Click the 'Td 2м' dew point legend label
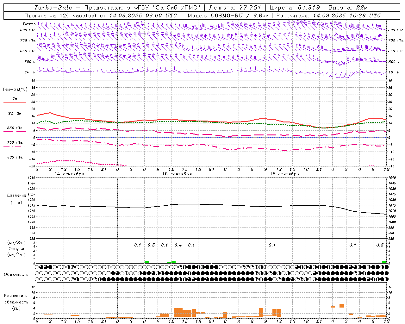 click(x=15, y=113)
